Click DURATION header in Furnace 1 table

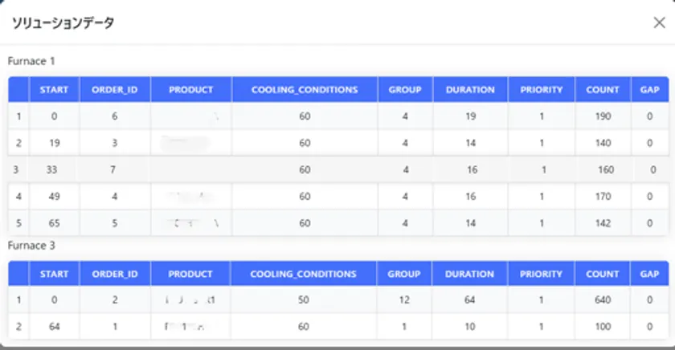coord(470,90)
